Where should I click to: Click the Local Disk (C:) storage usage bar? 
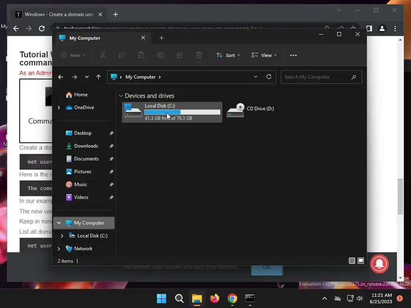(x=183, y=112)
